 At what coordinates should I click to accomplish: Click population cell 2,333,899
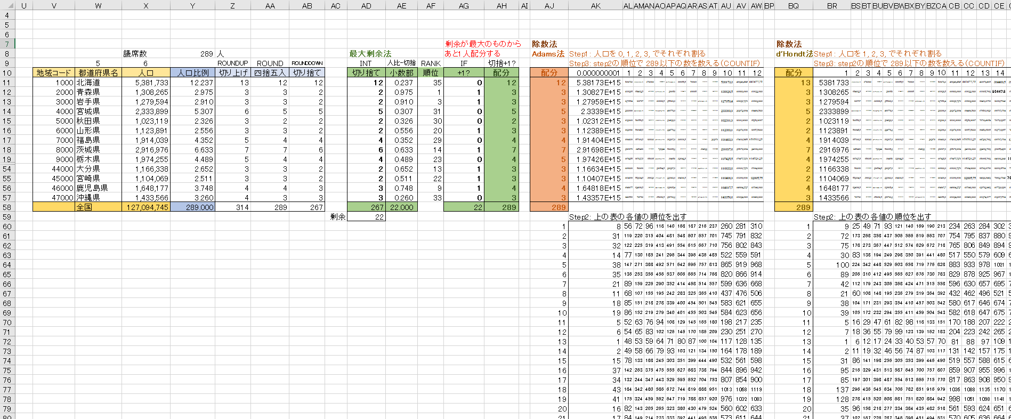coord(146,111)
